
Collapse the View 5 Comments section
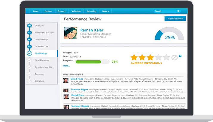(x=73, y=74)
